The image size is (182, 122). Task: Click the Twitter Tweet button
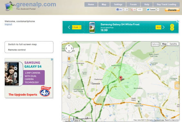151,10
